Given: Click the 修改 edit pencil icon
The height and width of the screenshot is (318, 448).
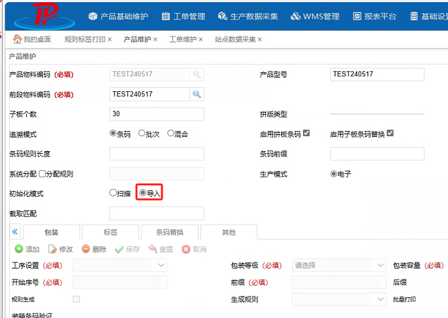Looking at the screenshot, I should click(x=53, y=249).
